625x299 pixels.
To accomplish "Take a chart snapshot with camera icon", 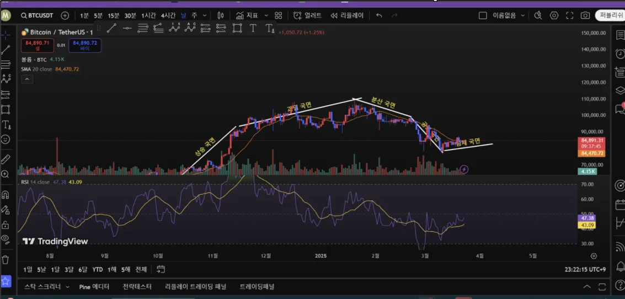I will (585, 15).
